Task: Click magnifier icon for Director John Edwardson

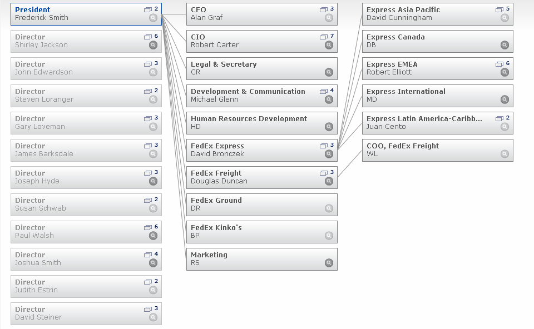Action: pos(154,72)
